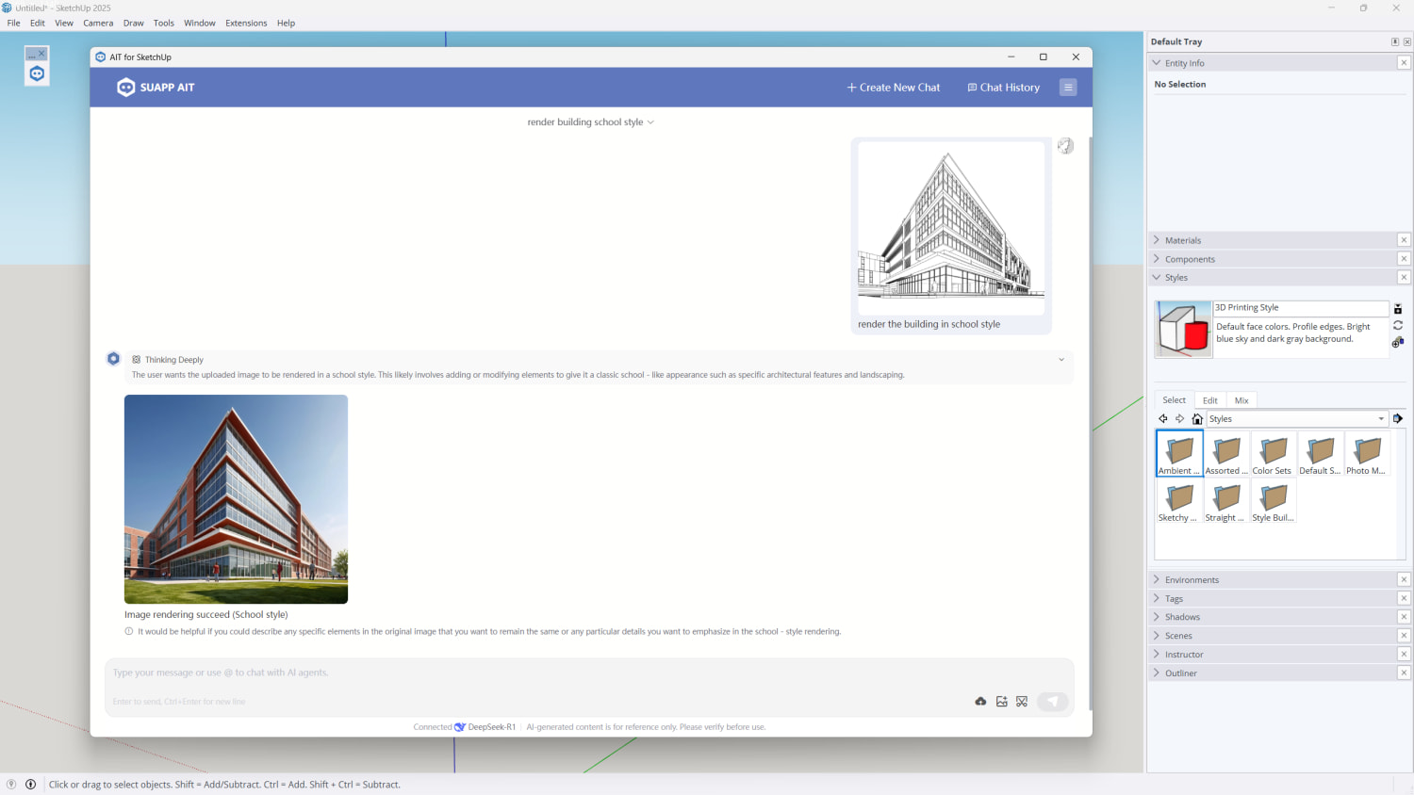
Task: Click the add image icon in chat input
Action: tap(1001, 702)
